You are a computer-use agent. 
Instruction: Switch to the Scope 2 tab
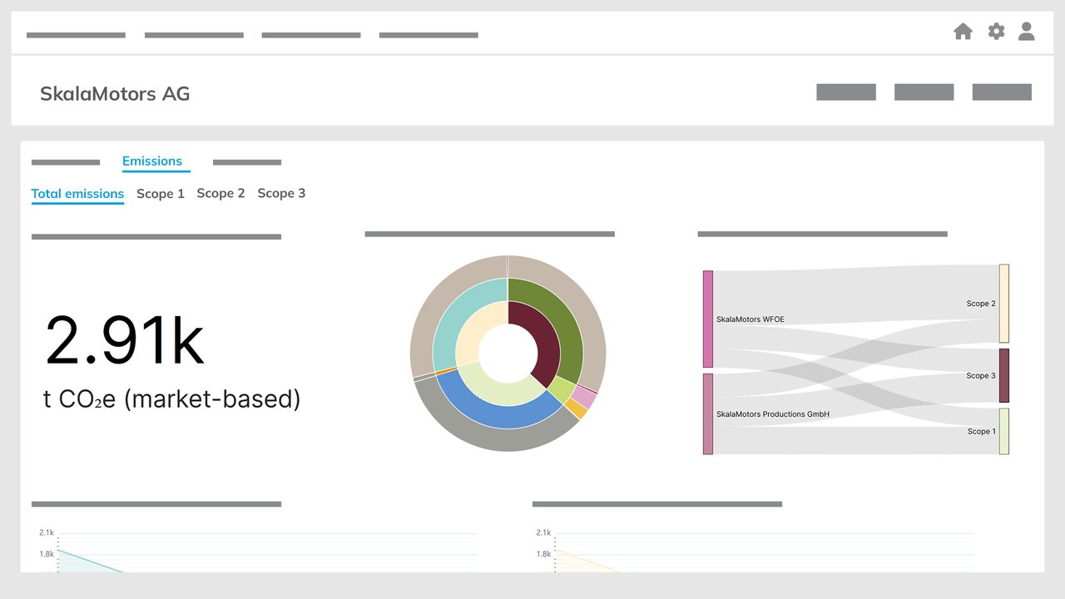pos(220,193)
